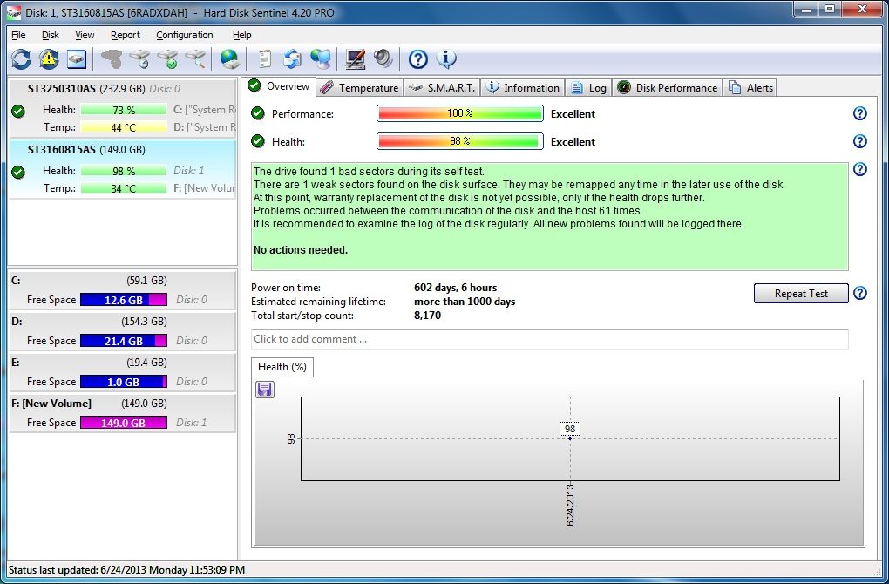The width and height of the screenshot is (889, 584).
Task: Click the 'No actions needed.' status text
Action: click(x=301, y=250)
